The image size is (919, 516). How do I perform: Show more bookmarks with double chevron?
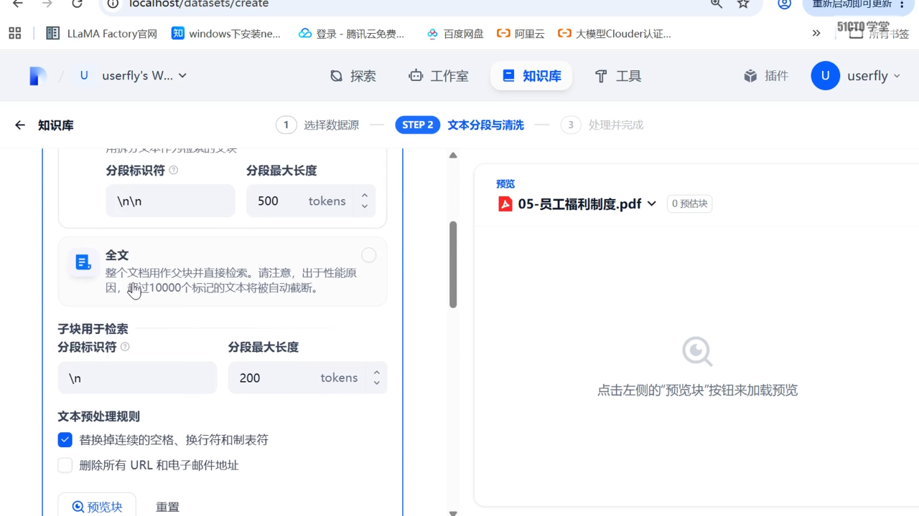[x=816, y=33]
